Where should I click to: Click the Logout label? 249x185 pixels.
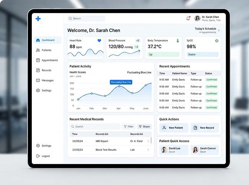[x=46, y=156]
